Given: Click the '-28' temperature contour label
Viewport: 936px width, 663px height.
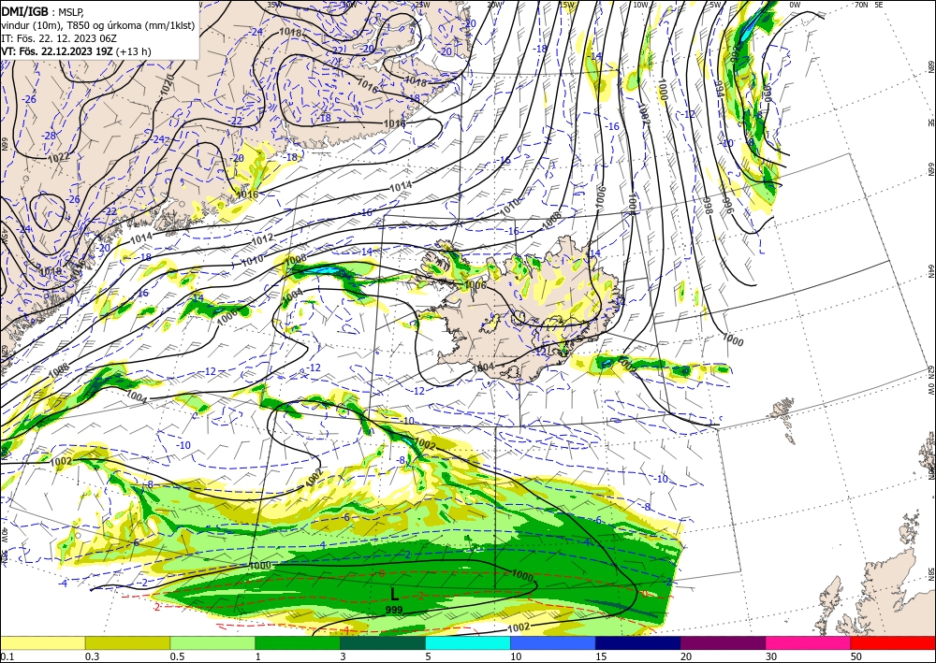Looking at the screenshot, I should point(49,136).
